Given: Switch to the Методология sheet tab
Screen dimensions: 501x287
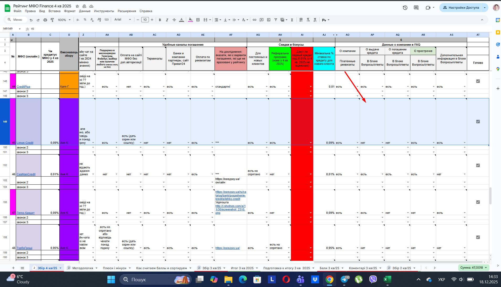Looking at the screenshot, I should (x=83, y=268).
